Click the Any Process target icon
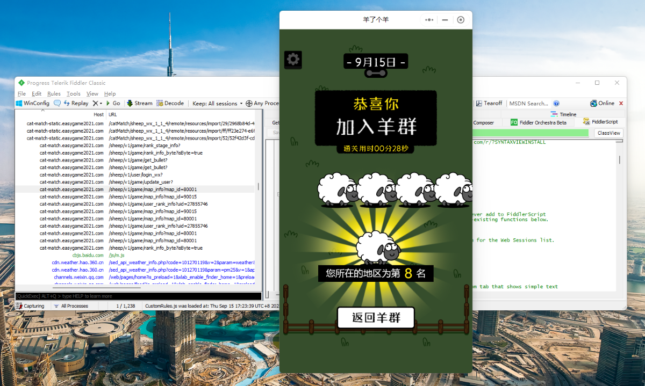 pos(249,103)
